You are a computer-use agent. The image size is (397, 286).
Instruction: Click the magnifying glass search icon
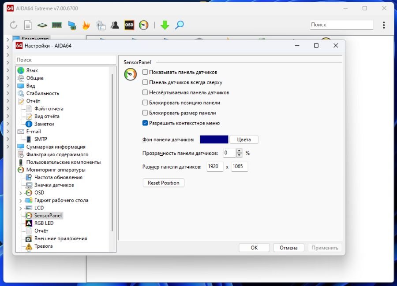click(180, 25)
